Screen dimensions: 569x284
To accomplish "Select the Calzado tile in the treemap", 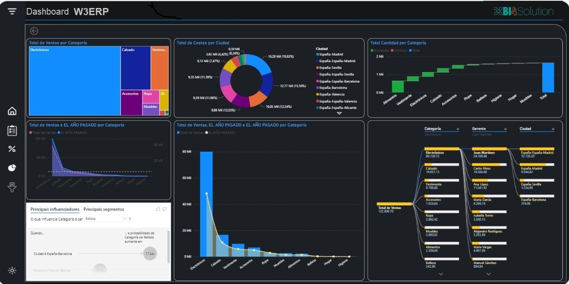I will click(136, 68).
